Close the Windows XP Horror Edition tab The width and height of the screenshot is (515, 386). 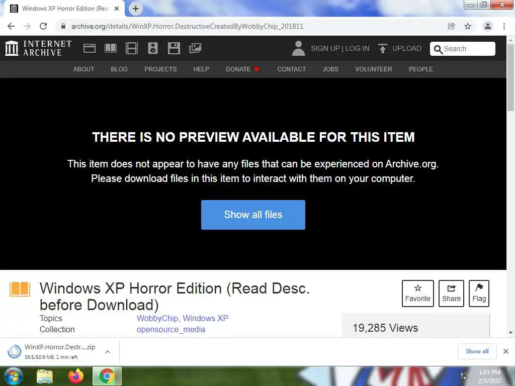[117, 9]
